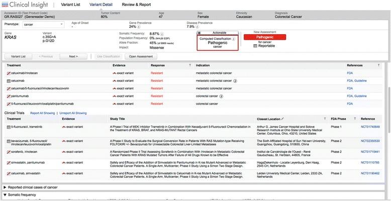391x201 pixels.
Task: Switch to the Variant Detail tab
Action: click(x=101, y=5)
